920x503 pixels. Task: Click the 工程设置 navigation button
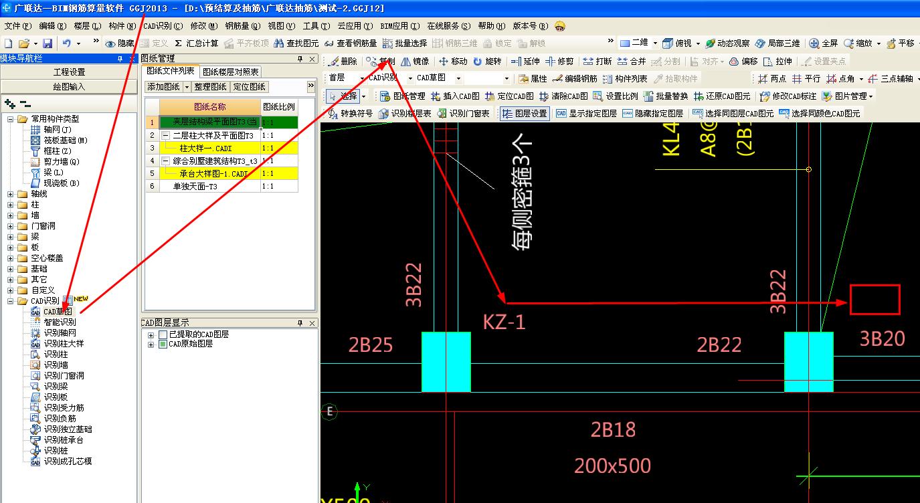[x=69, y=72]
